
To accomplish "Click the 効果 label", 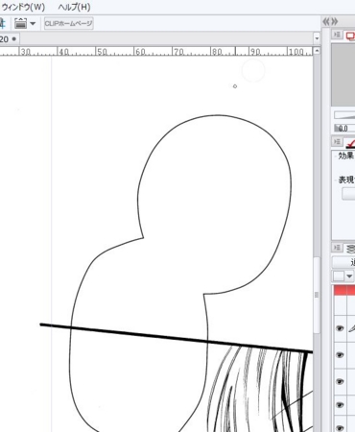I will click(x=346, y=156).
